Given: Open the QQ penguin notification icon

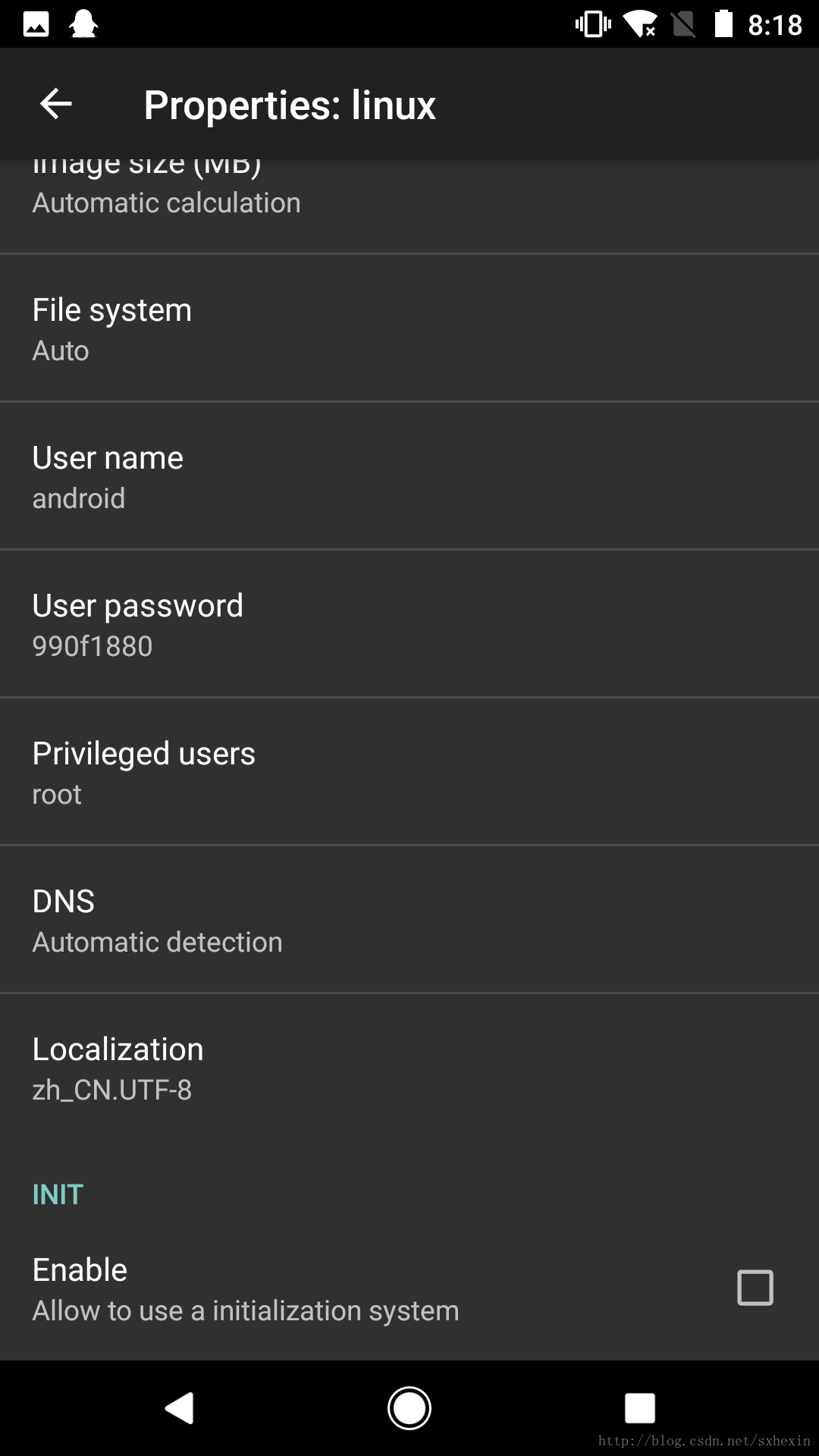Looking at the screenshot, I should (x=83, y=24).
